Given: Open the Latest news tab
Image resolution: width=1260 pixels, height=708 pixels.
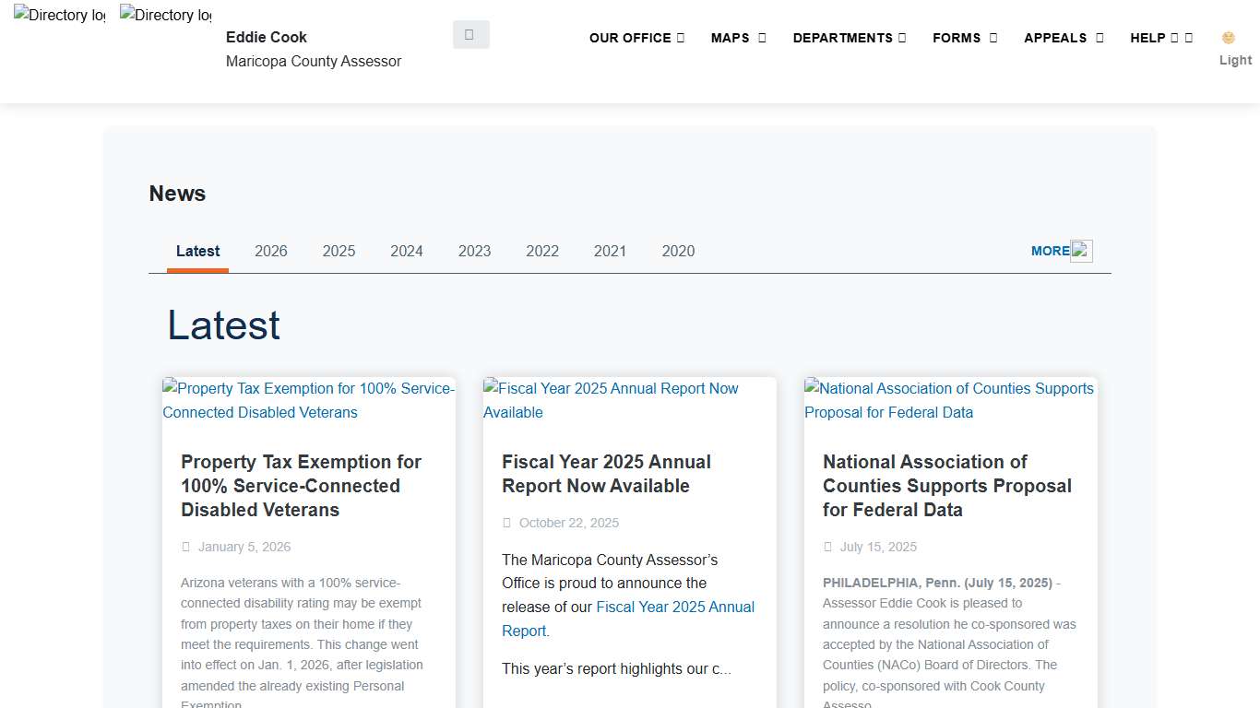Looking at the screenshot, I should [197, 251].
